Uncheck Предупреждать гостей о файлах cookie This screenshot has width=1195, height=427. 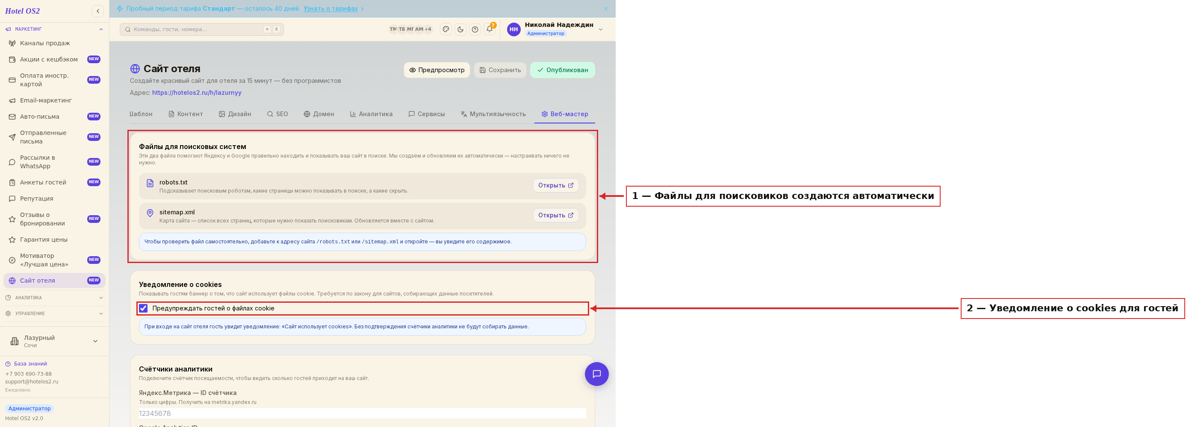[x=143, y=308]
